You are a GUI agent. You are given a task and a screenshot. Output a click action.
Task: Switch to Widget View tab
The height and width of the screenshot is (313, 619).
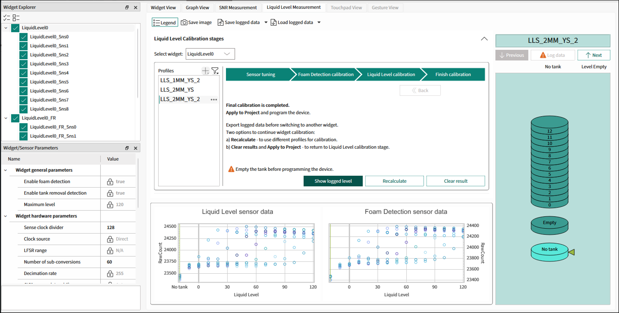(163, 8)
